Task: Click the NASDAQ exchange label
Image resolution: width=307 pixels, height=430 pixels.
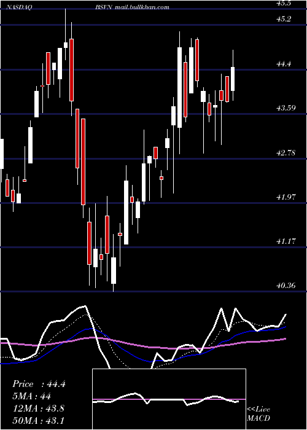Action: (x=19, y=7)
